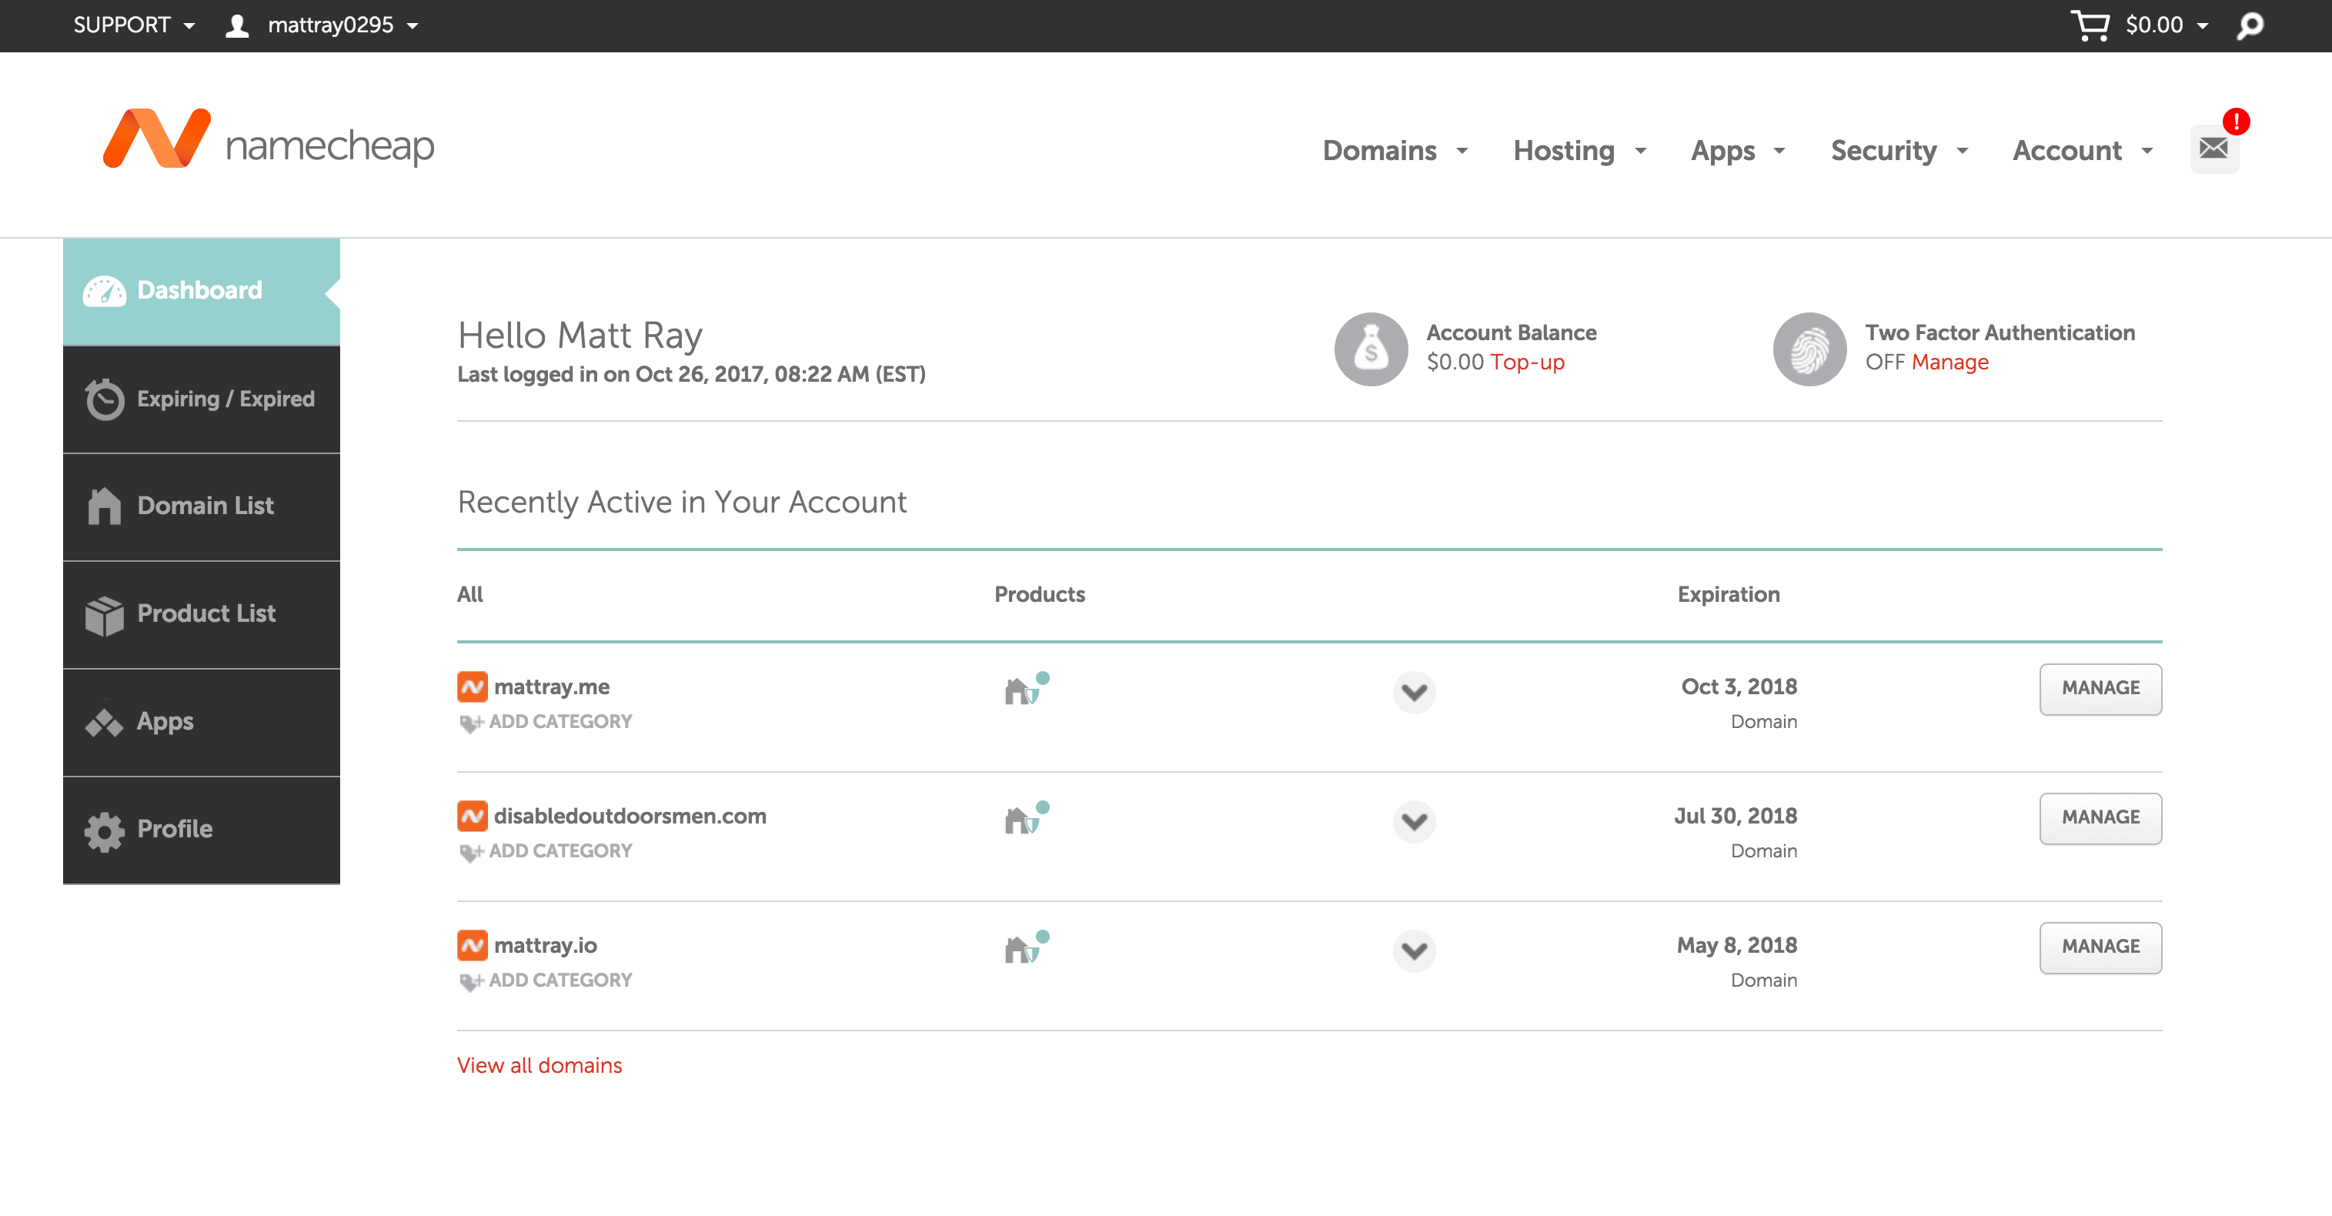Click tag icon under disabledoutdoorsmen.com
Viewport: 2332px width, 1216px height.
click(x=472, y=853)
